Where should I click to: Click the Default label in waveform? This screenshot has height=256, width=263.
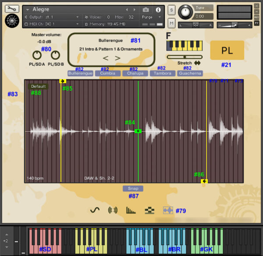(x=38, y=87)
